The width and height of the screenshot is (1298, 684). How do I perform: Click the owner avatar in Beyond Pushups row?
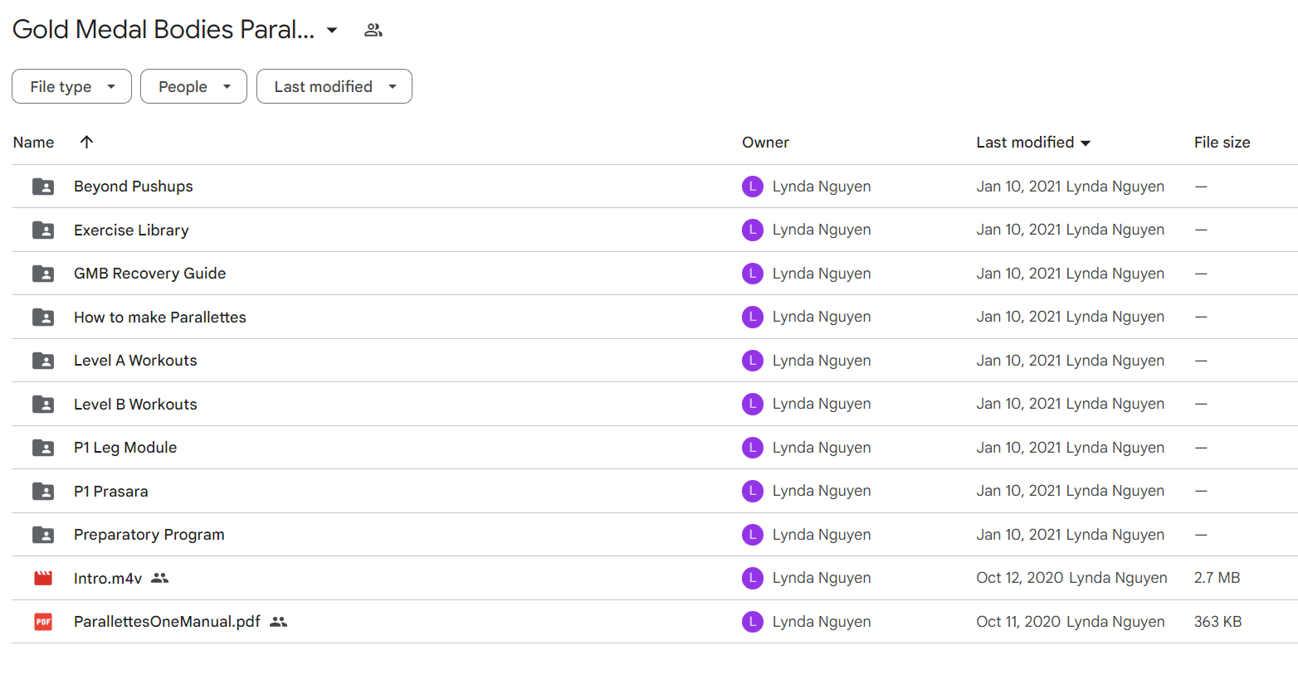(753, 187)
